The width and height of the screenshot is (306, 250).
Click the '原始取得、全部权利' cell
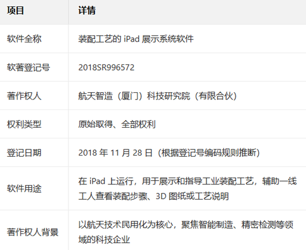coord(117,124)
